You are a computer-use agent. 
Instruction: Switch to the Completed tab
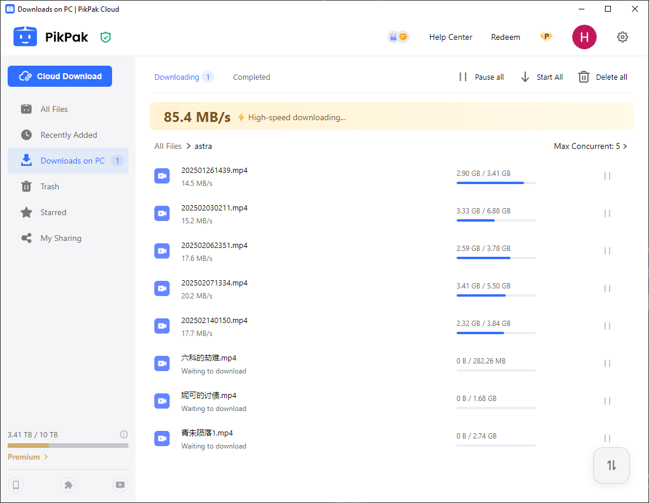pos(251,77)
